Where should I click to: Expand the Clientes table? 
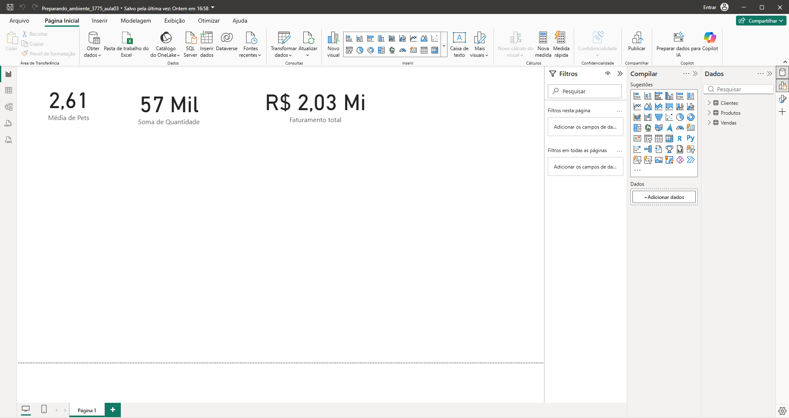pyautogui.click(x=709, y=103)
